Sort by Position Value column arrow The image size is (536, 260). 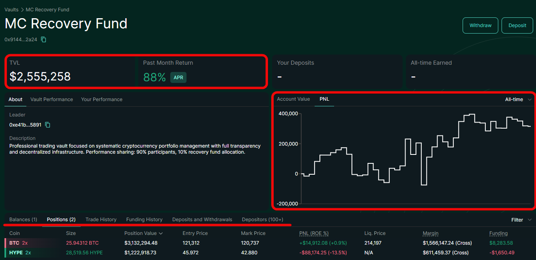[x=161, y=233]
